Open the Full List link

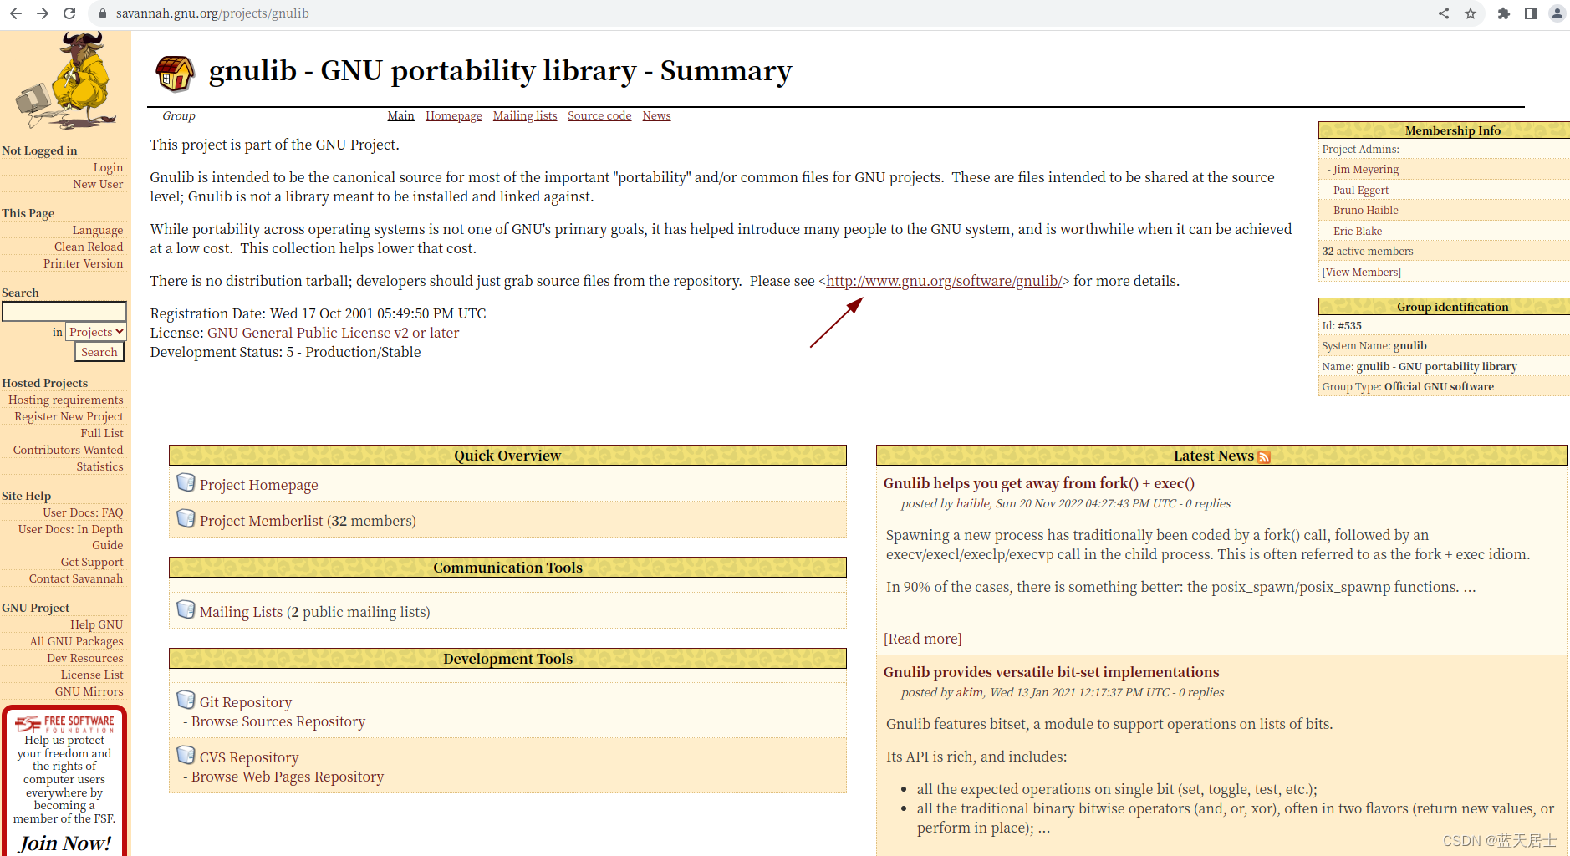pyautogui.click(x=102, y=433)
